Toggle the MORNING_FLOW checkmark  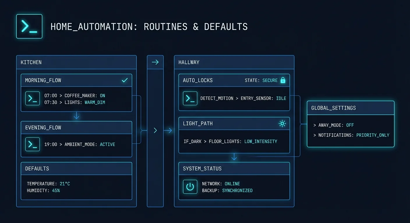(x=125, y=80)
